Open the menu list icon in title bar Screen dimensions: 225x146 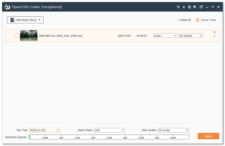pos(201,7)
